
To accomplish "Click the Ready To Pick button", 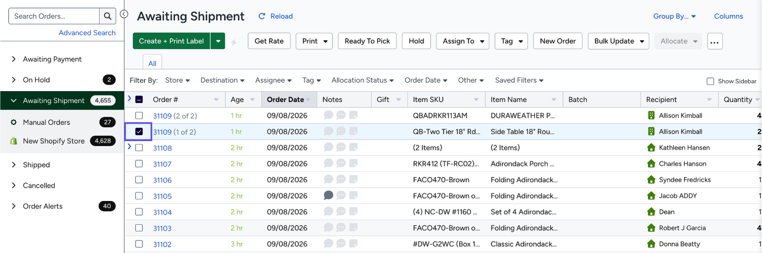I will coord(367,41).
